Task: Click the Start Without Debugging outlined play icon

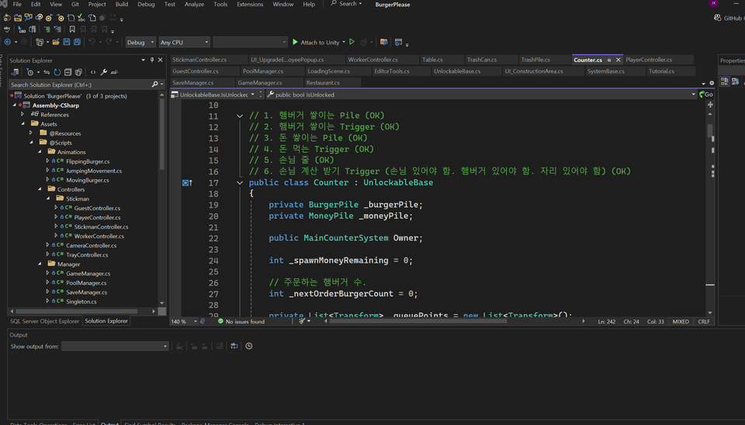Action: 352,42
